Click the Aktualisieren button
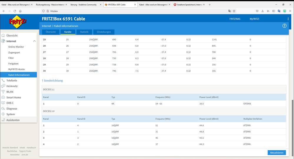Image resolution: width=294 pixels, height=159 pixels. tap(277, 153)
